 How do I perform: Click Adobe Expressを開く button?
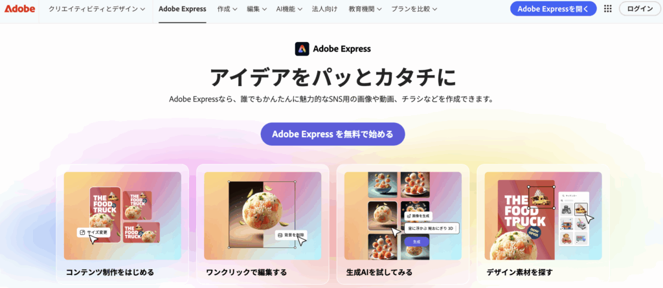tap(553, 9)
